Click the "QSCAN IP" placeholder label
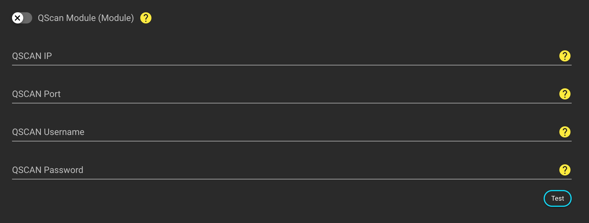589x223 pixels. point(32,56)
